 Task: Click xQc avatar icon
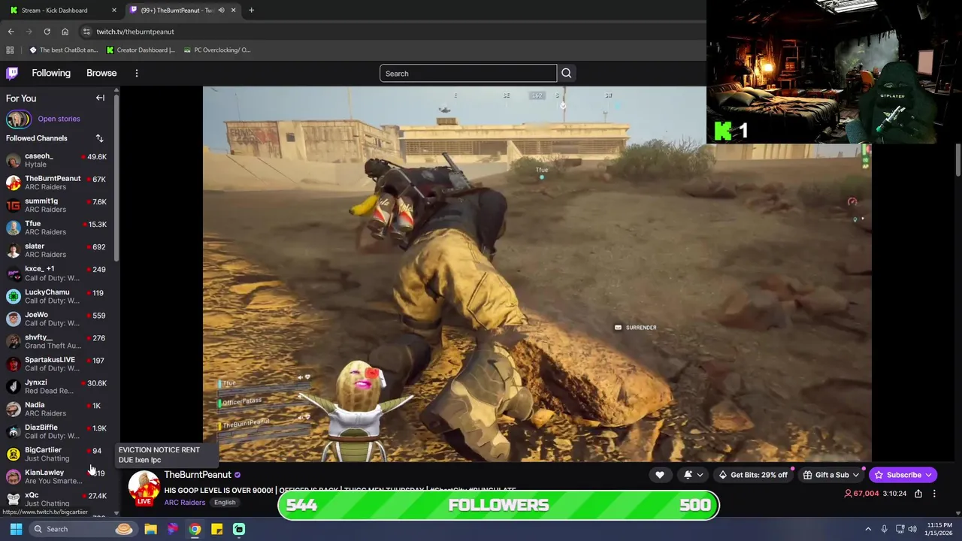[x=14, y=499]
